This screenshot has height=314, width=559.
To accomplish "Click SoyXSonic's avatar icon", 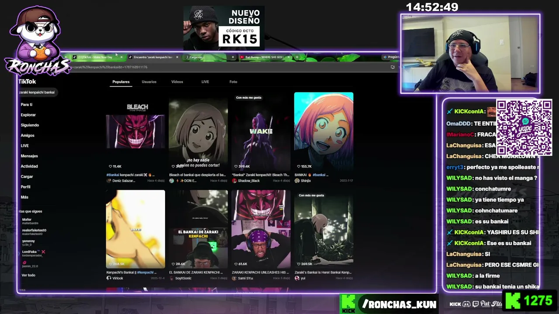I will pos(172,278).
